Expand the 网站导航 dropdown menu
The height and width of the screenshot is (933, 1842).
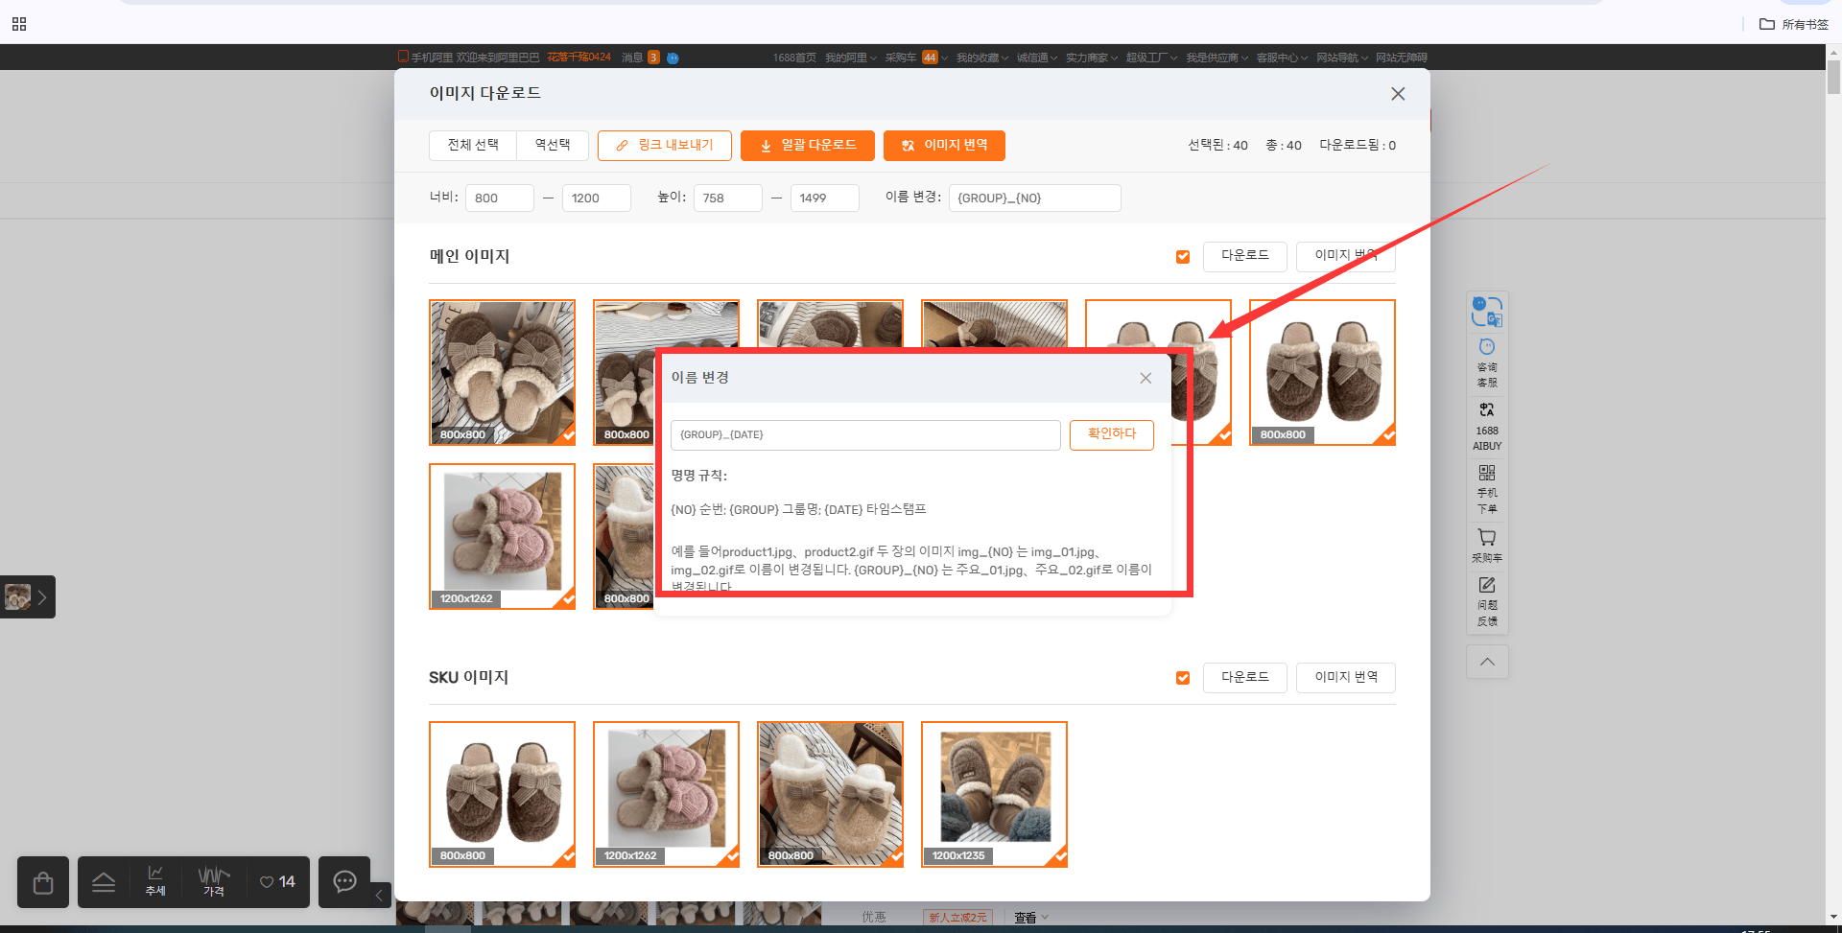click(x=1342, y=58)
